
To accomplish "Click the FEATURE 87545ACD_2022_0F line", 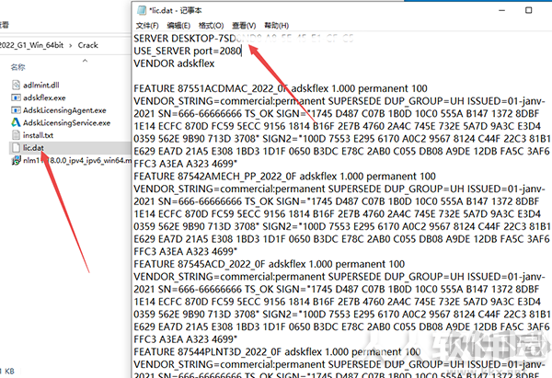I will click(x=269, y=264).
